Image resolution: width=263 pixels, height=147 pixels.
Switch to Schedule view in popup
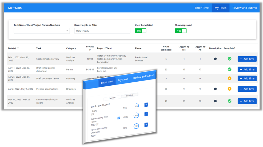(129, 95)
